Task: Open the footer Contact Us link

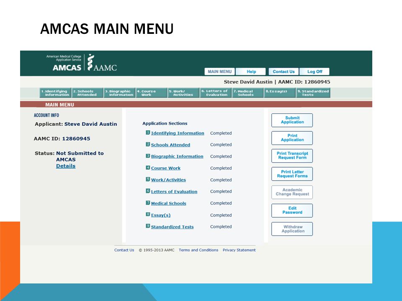Action: click(124, 250)
